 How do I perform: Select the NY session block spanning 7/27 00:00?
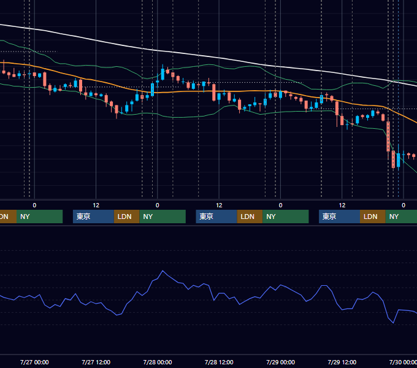(40, 217)
